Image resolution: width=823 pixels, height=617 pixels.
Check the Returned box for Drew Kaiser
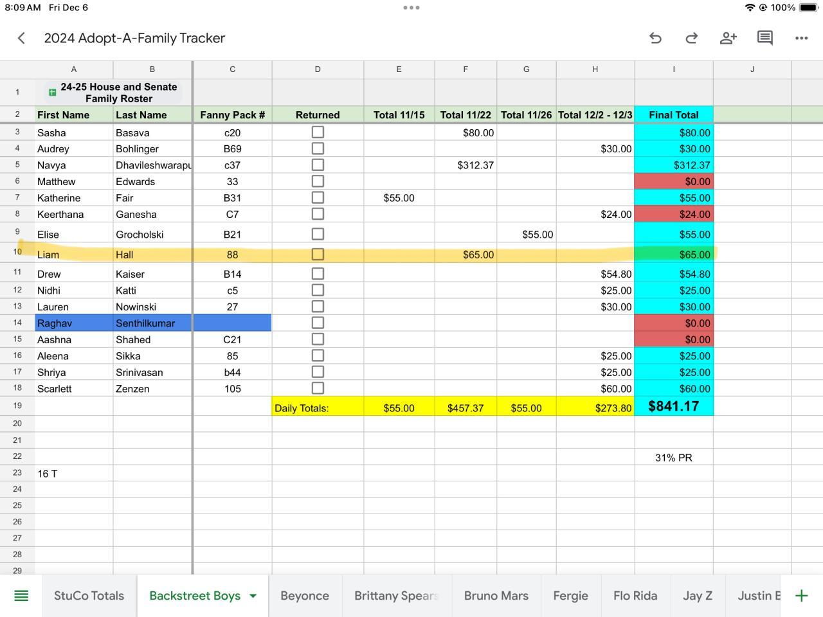coord(318,274)
